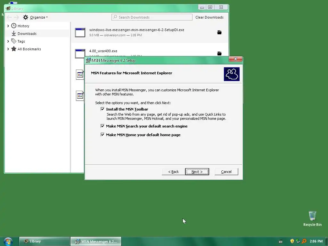Click the Show Desktop strip
328x246 pixels.
[326, 242]
